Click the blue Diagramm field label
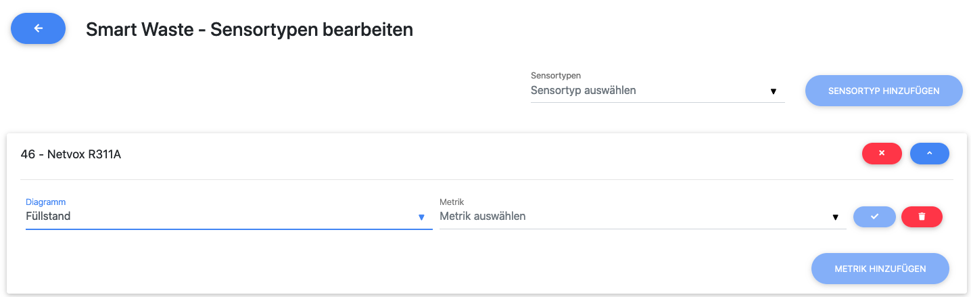Viewport: 971px width, 297px height. point(45,202)
